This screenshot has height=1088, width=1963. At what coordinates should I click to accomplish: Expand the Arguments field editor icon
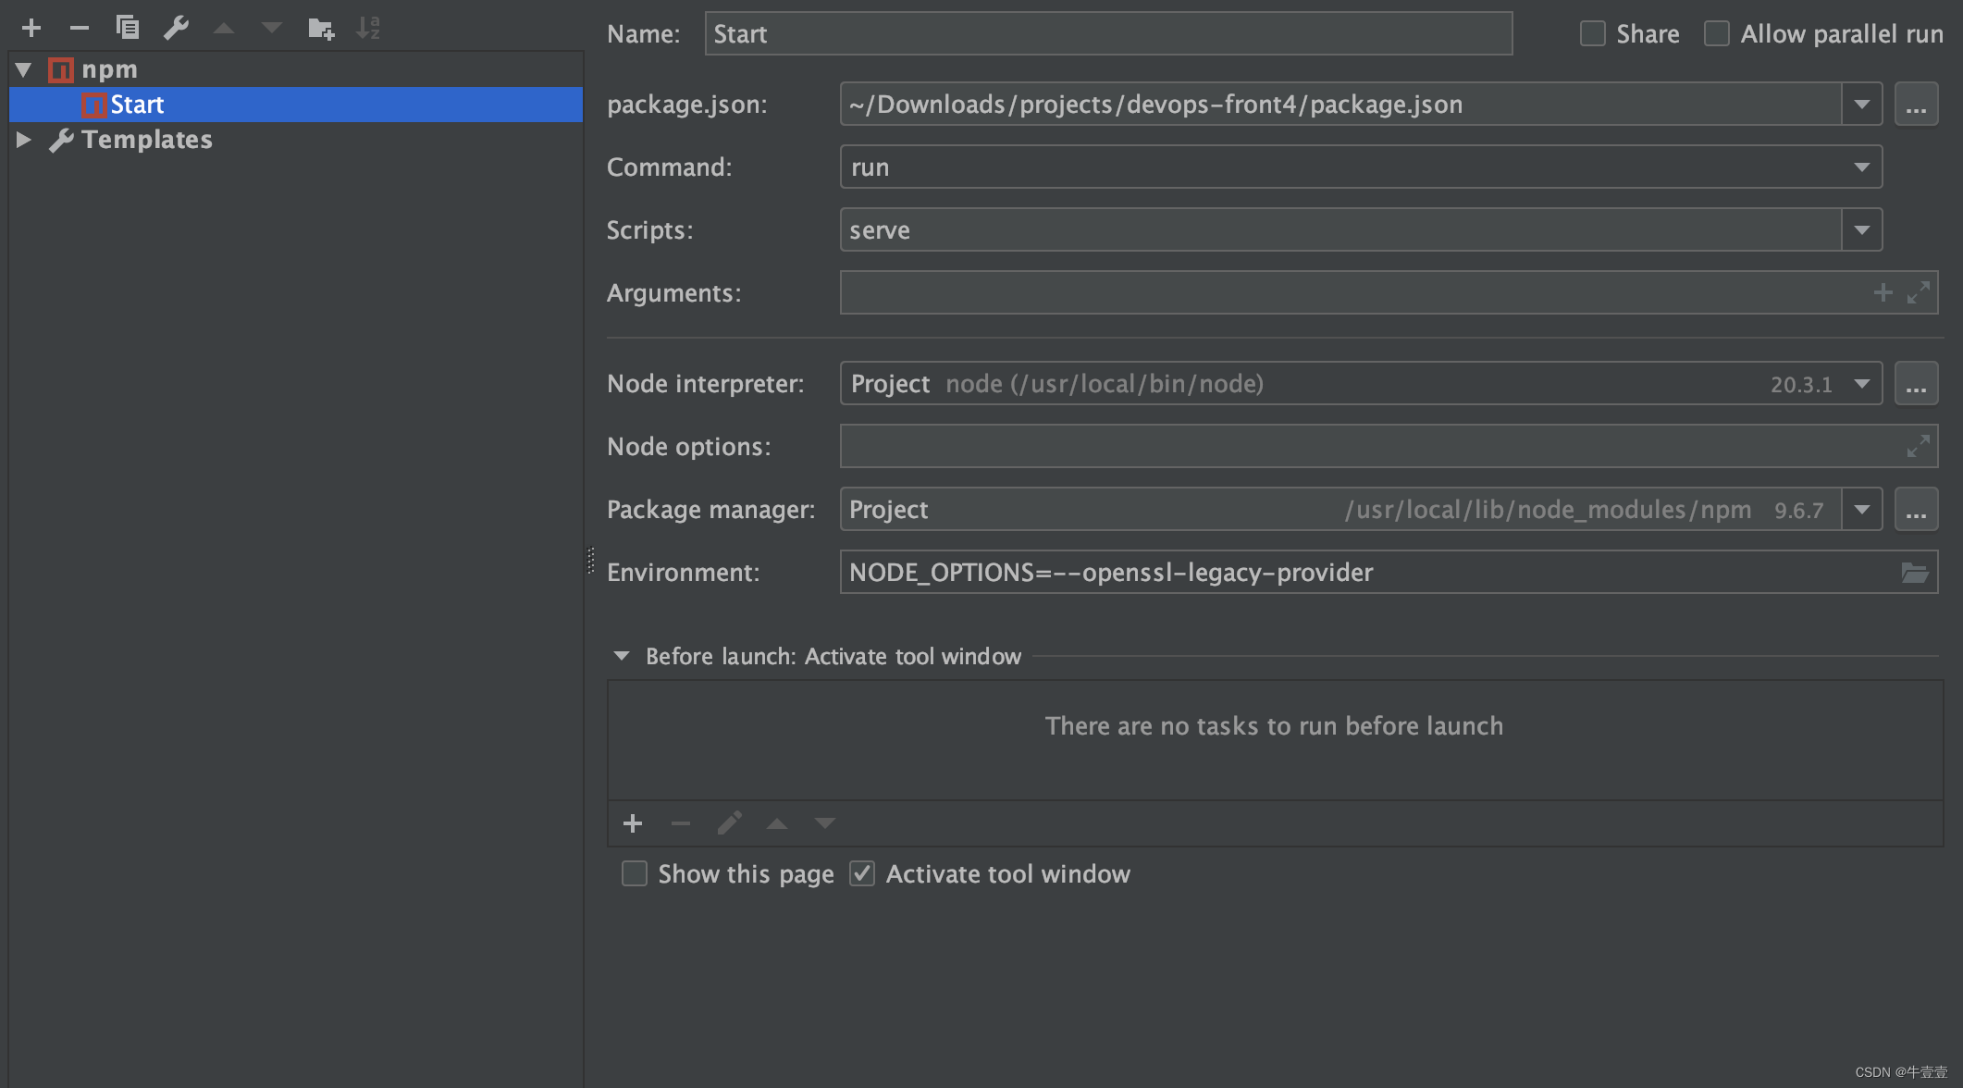click(1918, 293)
